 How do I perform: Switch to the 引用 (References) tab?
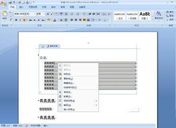(44, 7)
